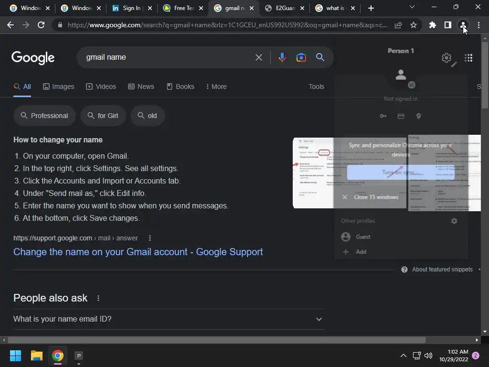Bookmark this tab with the star icon
The width and height of the screenshot is (489, 367).
[x=413, y=25]
